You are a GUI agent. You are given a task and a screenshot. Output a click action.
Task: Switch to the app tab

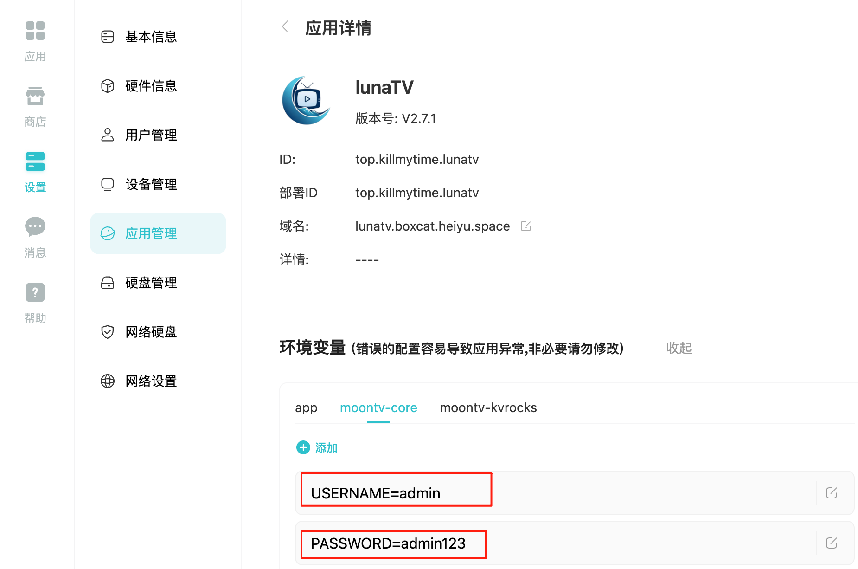(306, 408)
